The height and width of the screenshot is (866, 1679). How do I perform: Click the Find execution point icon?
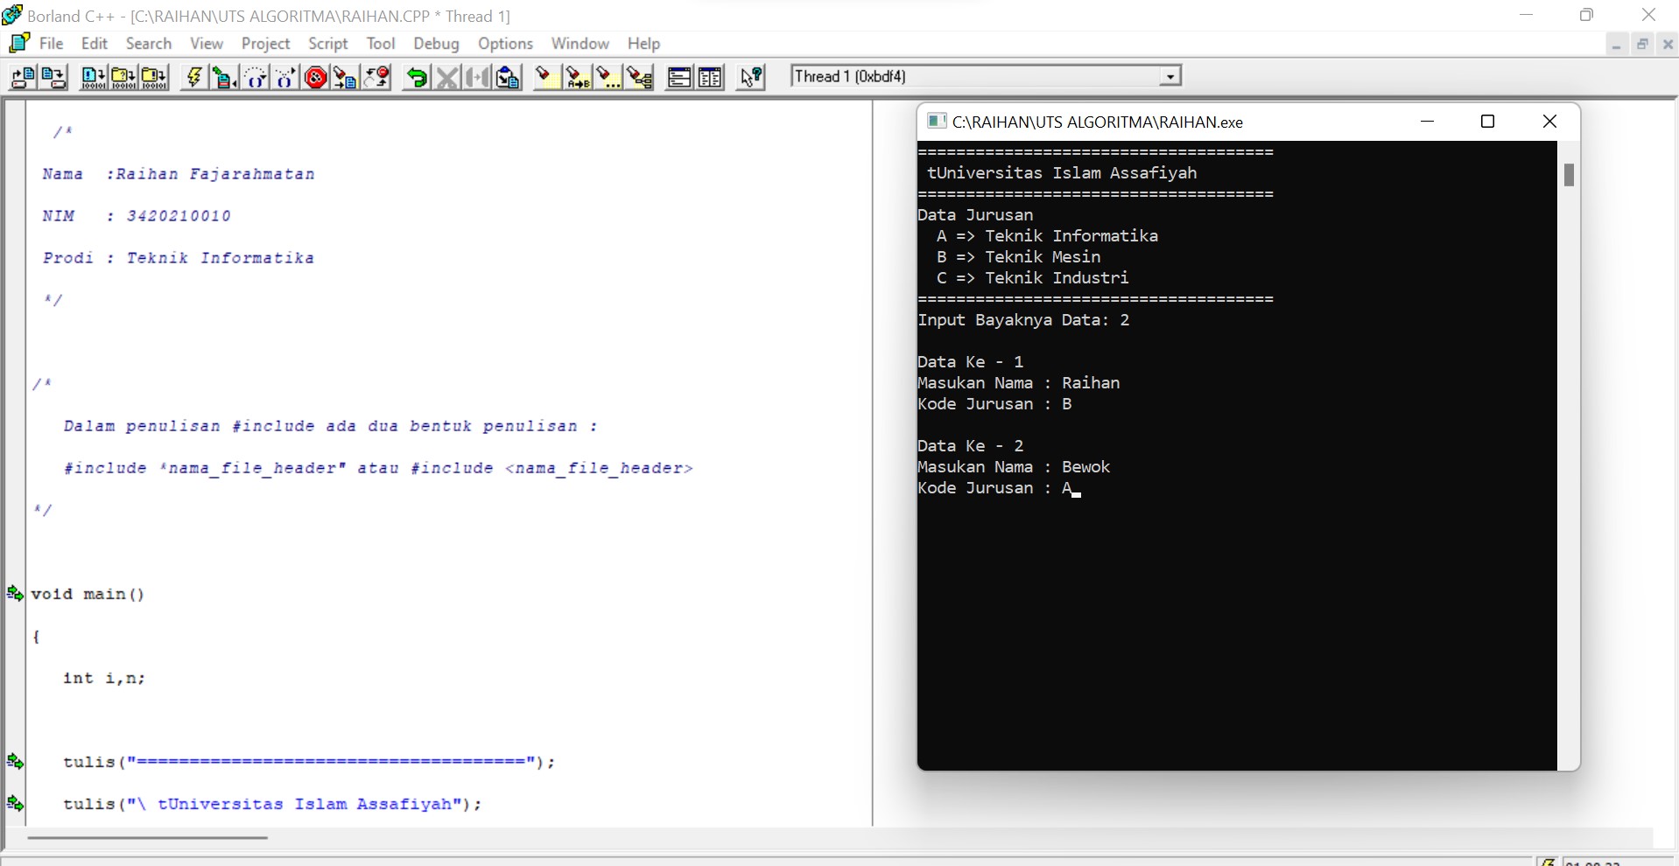coord(346,78)
